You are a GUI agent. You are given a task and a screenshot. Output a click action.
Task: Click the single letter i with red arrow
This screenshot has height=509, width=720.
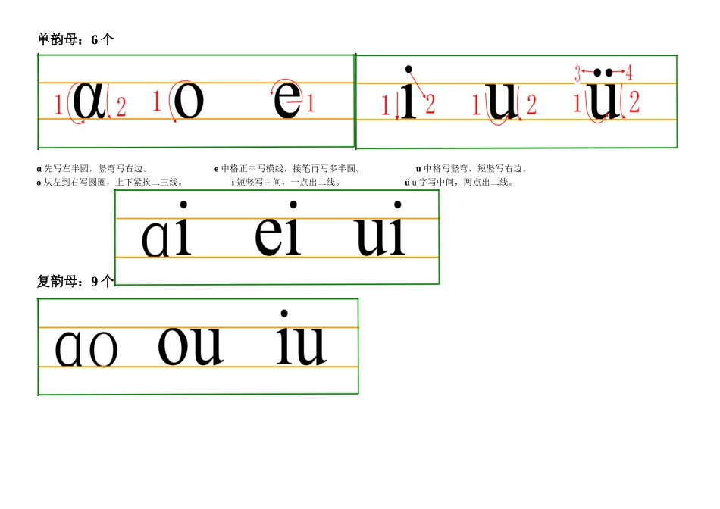click(409, 92)
